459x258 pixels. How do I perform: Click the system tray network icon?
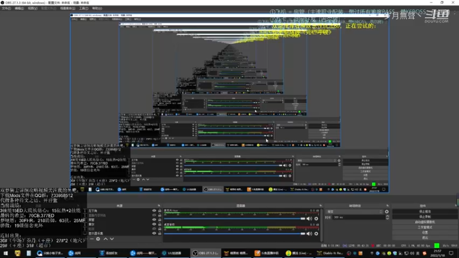406,253
